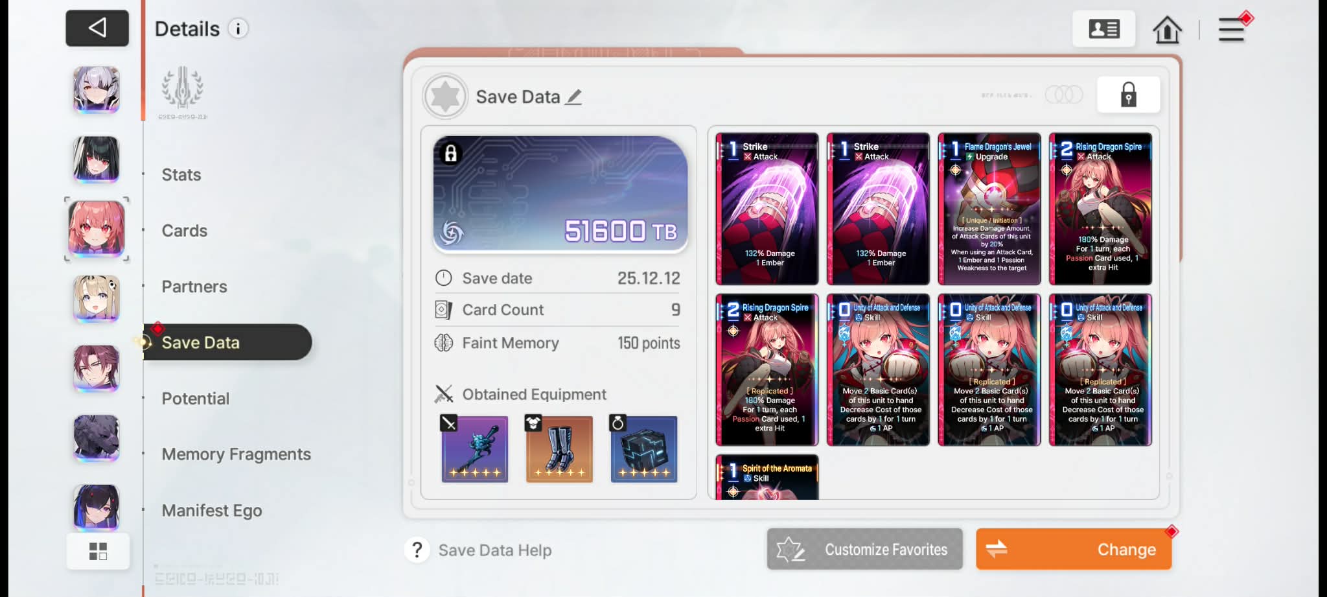The width and height of the screenshot is (1327, 597).
Task: Open the five-star boots equipment item
Action: tap(559, 449)
